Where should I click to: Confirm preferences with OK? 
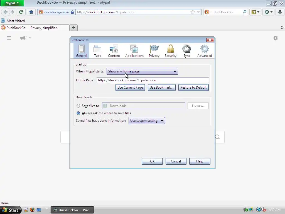tap(152, 161)
